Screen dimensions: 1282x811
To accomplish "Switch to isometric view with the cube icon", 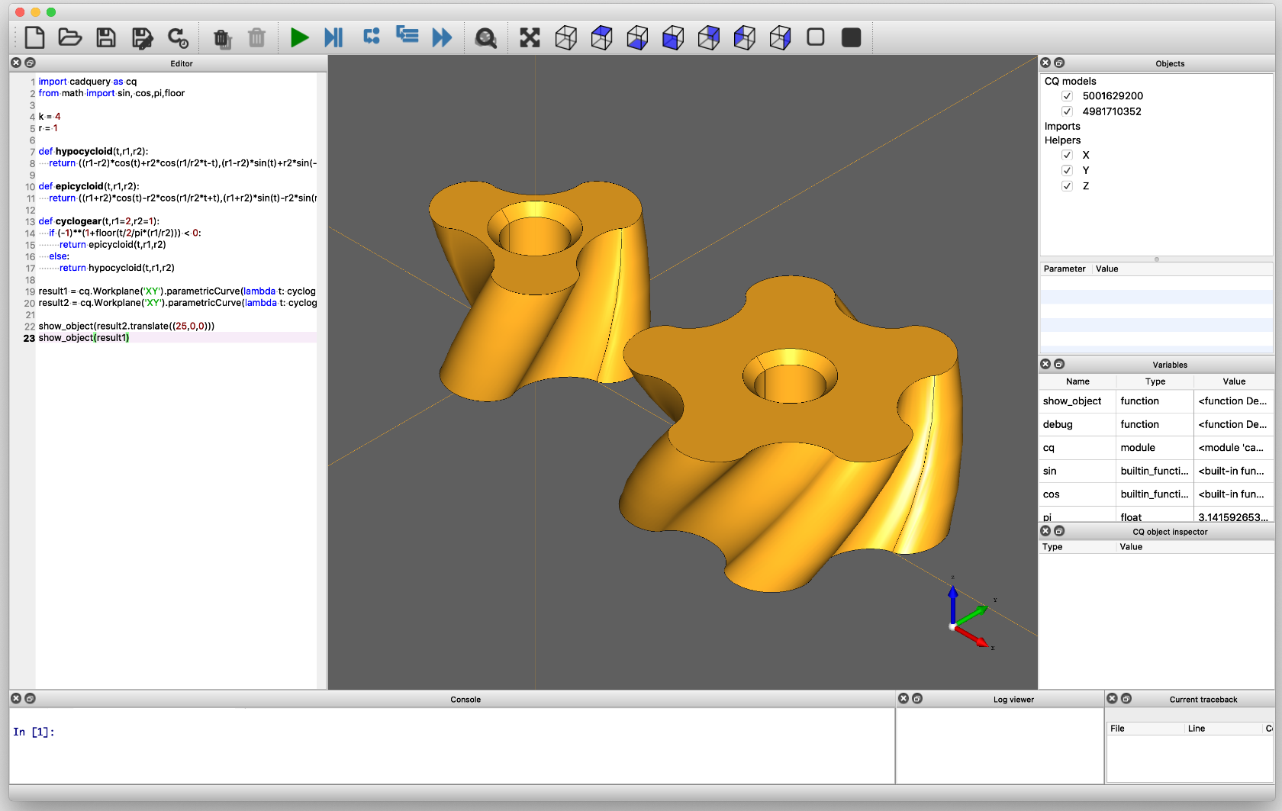I will click(x=566, y=37).
